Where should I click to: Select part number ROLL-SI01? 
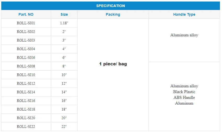(x=26, y=23)
